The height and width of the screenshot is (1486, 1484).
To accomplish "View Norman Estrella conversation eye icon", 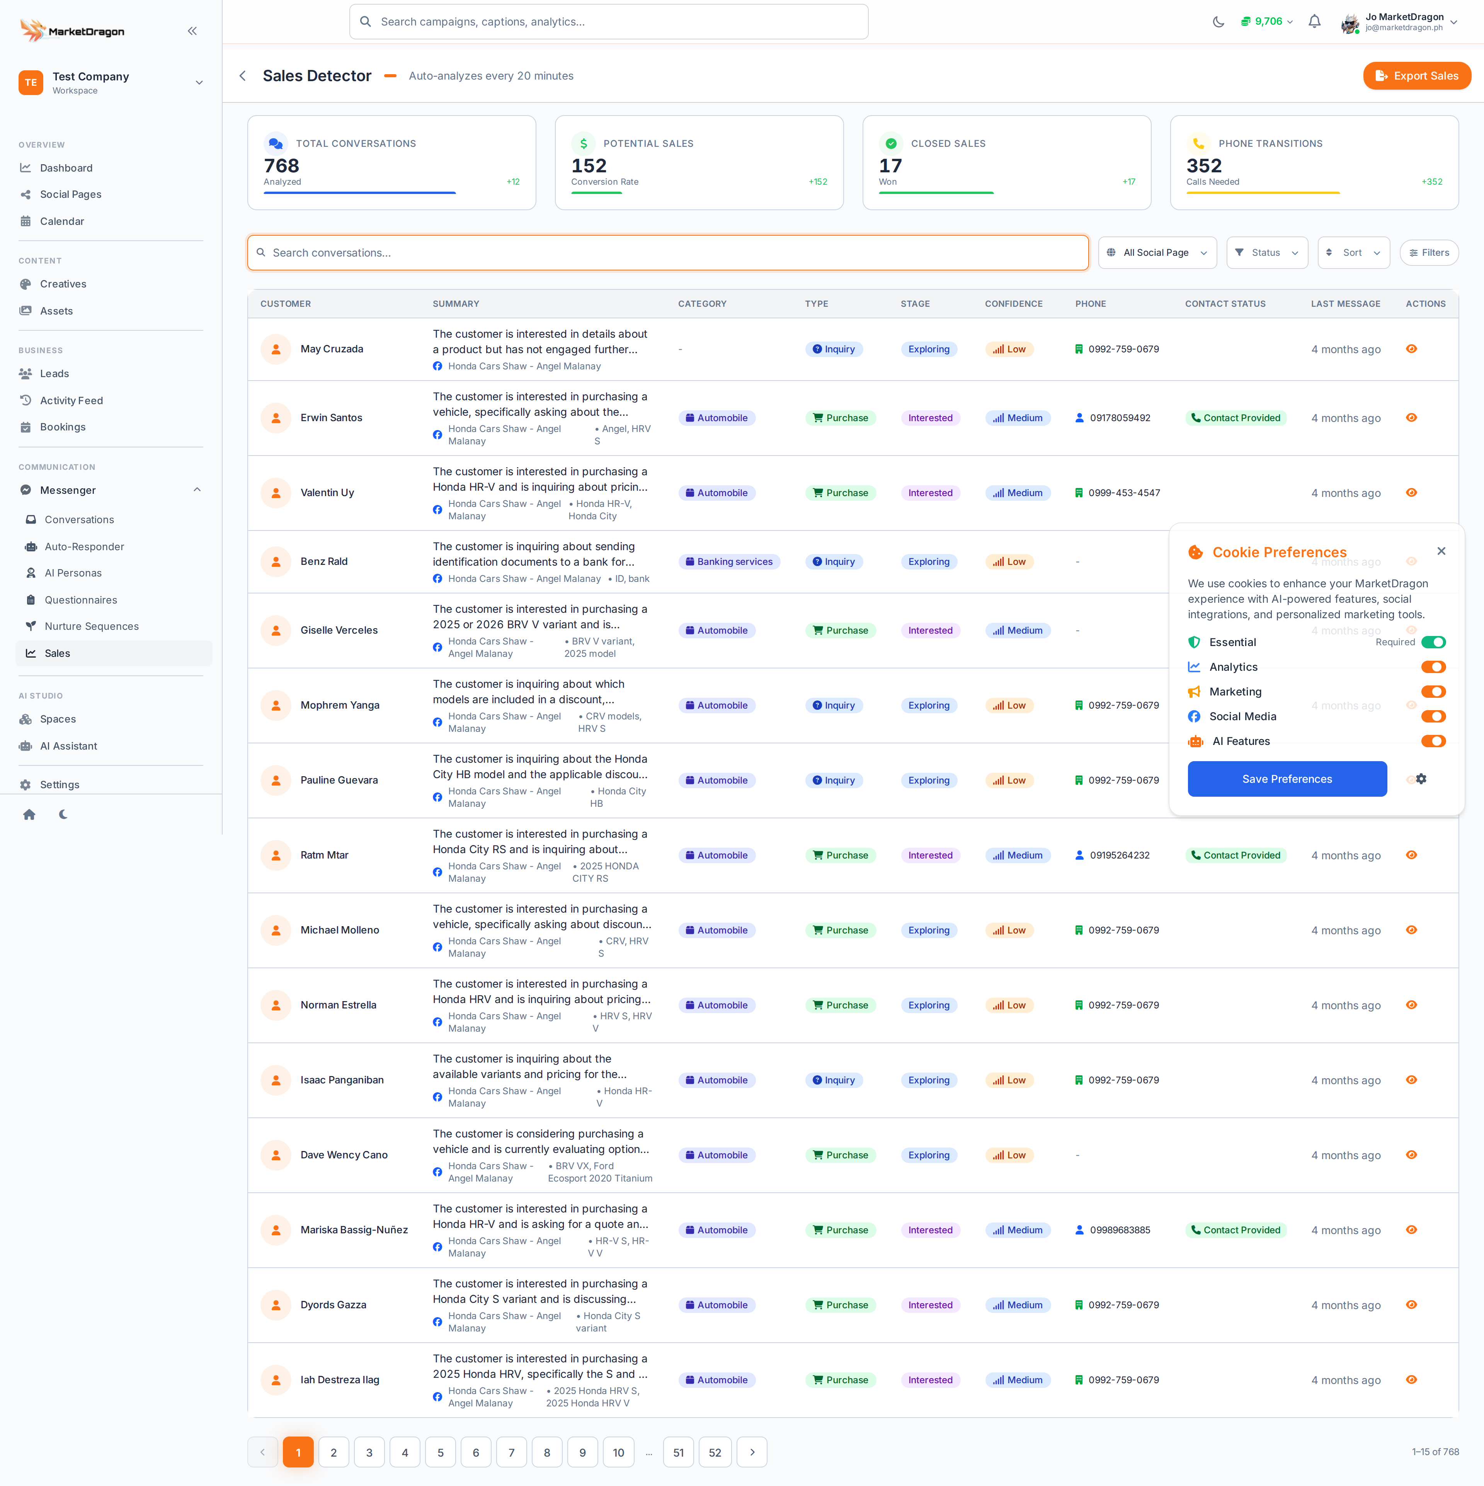I will pyautogui.click(x=1411, y=1005).
